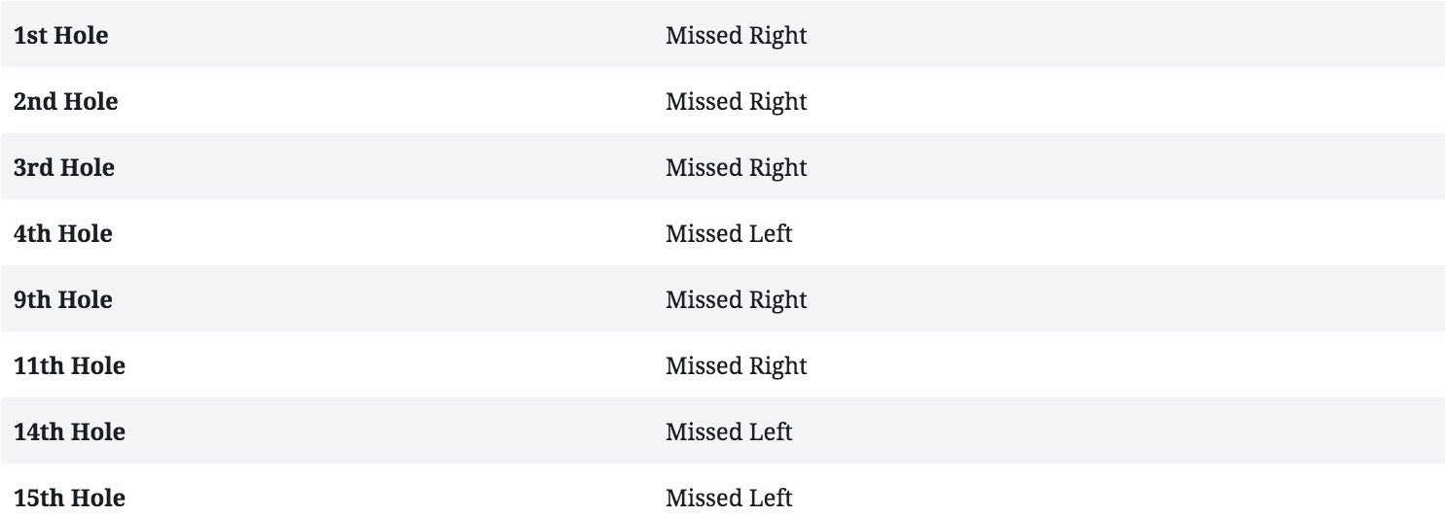Click the 3rd Hole row header
Image resolution: width=1445 pixels, height=517 pixels.
pos(63,168)
